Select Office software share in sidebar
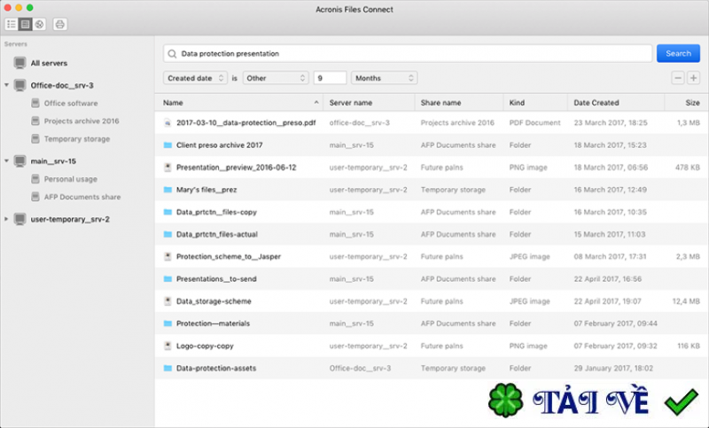This screenshot has width=709, height=428. click(71, 103)
